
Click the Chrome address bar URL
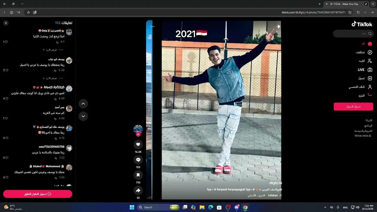point(313,12)
